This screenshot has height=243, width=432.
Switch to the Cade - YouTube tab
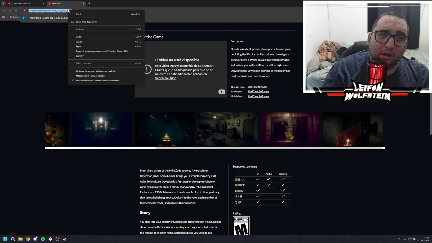26,3
